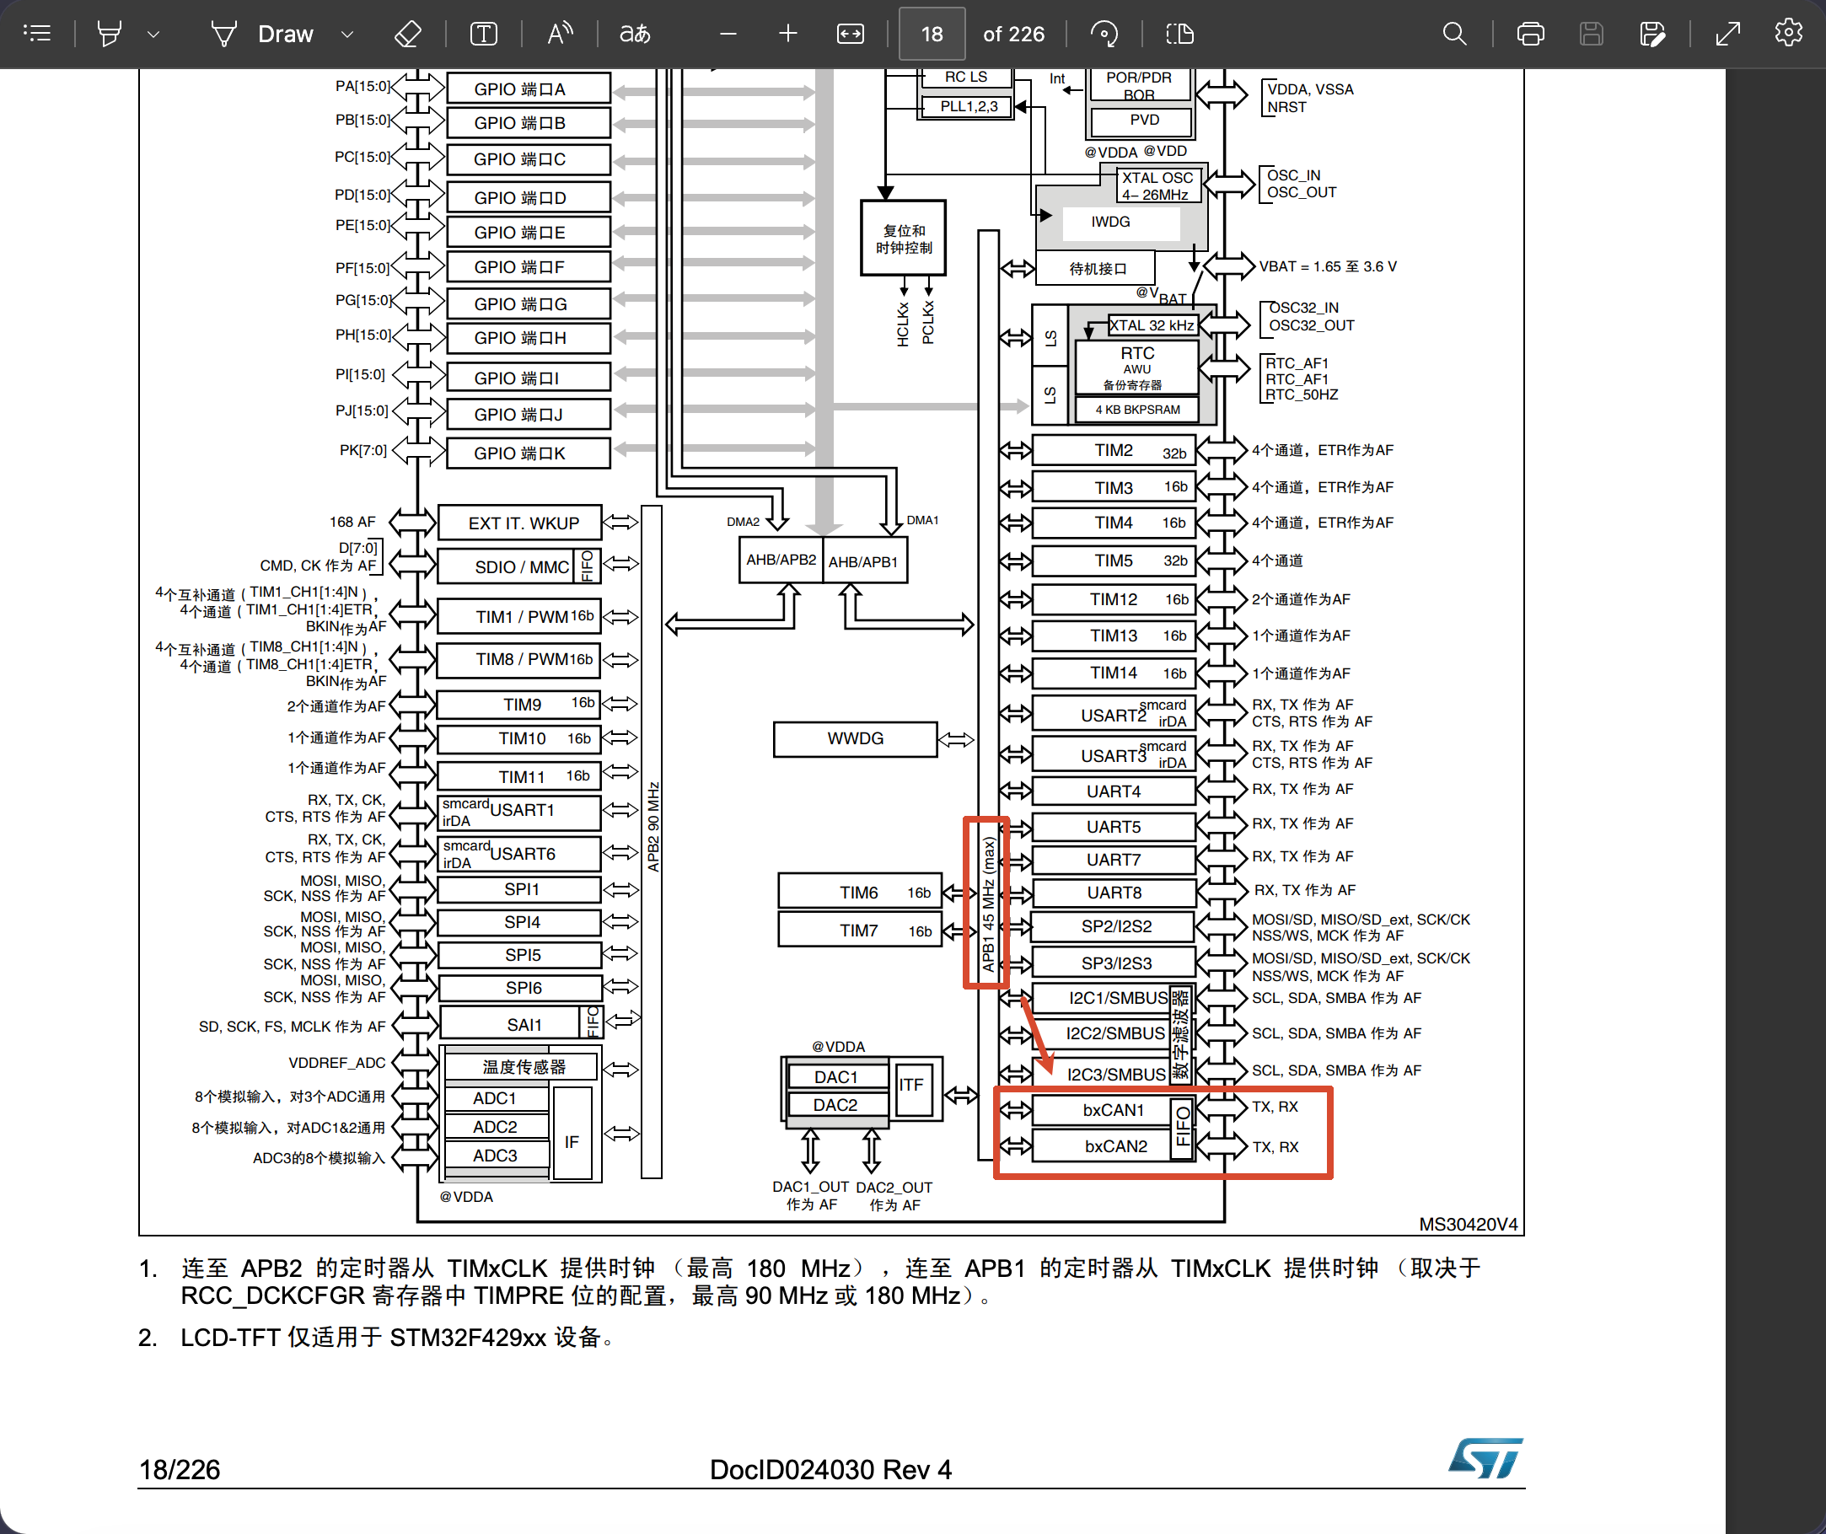Open the Draw pen options dropdown
The width and height of the screenshot is (1826, 1534).
(x=347, y=34)
